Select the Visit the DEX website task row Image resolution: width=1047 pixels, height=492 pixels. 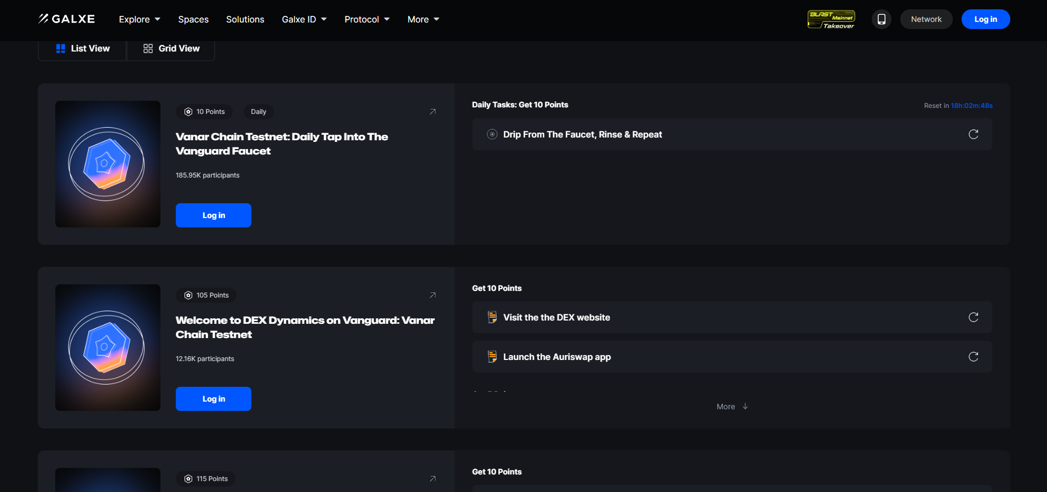[x=732, y=317]
